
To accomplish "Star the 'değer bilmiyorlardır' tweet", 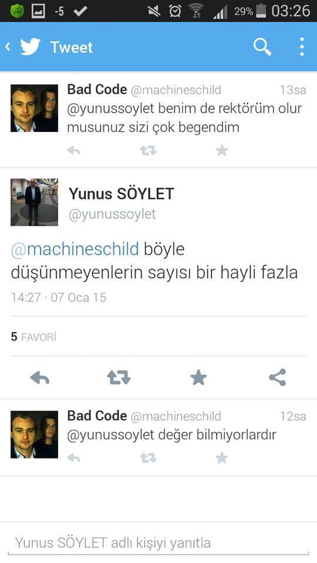I will pos(222,457).
